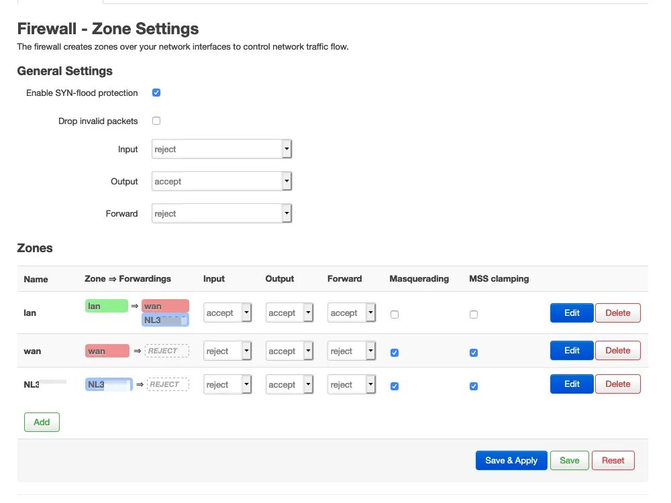The width and height of the screenshot is (671, 503).
Task: Open the general Input policy dropdown
Action: pos(221,149)
